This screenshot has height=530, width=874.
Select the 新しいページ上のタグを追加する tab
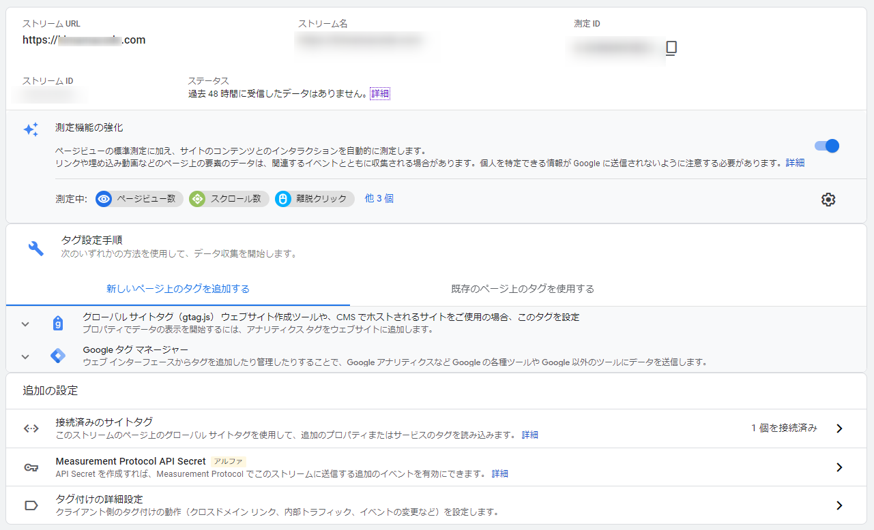(x=178, y=289)
